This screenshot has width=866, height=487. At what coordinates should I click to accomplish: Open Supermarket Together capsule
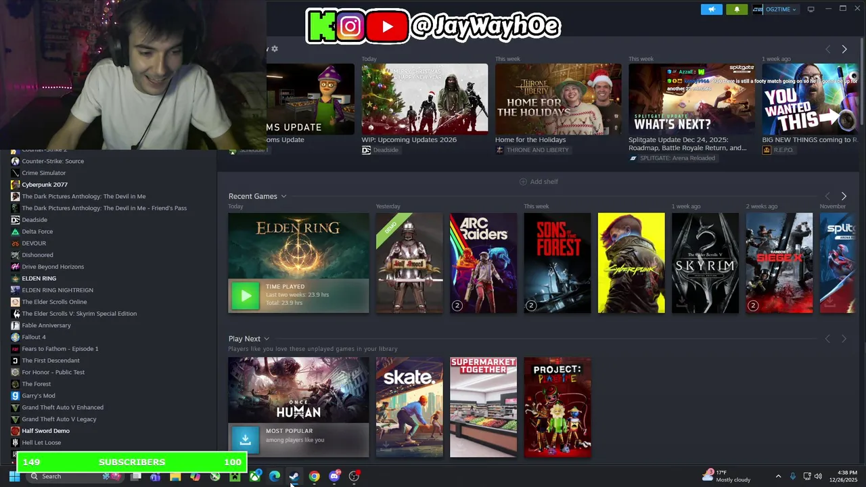[x=483, y=407]
